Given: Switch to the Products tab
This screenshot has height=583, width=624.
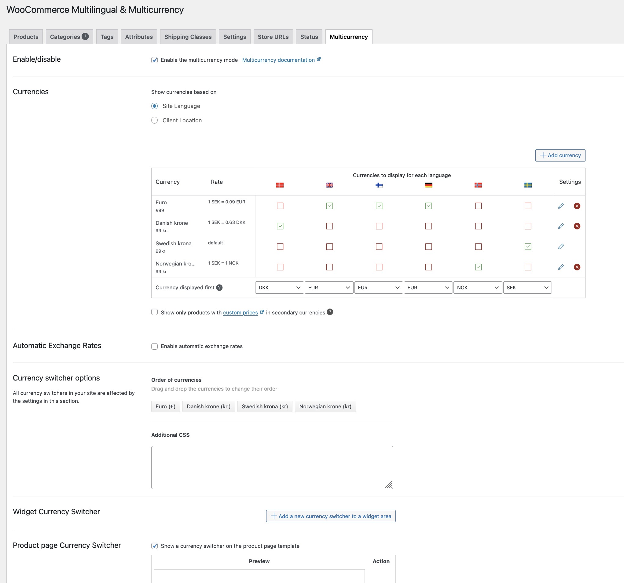Looking at the screenshot, I should [x=26, y=37].
